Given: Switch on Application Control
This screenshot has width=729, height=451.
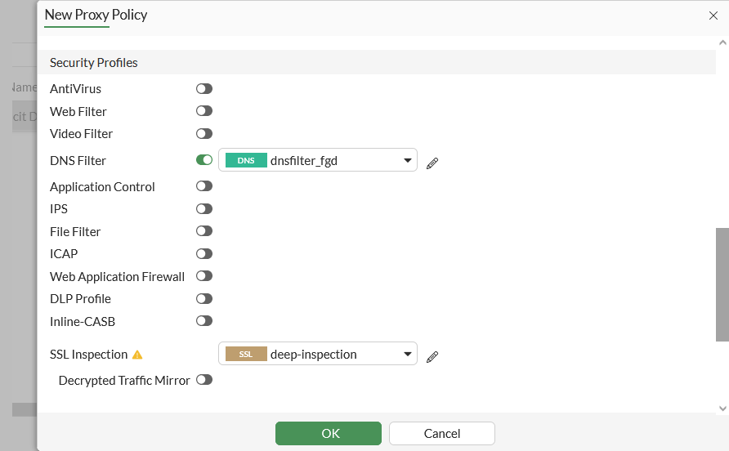Looking at the screenshot, I should pos(204,186).
